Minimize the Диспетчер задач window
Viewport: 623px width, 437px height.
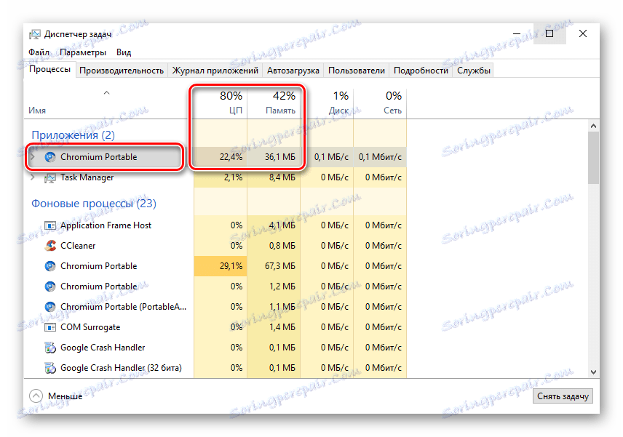coord(517,33)
